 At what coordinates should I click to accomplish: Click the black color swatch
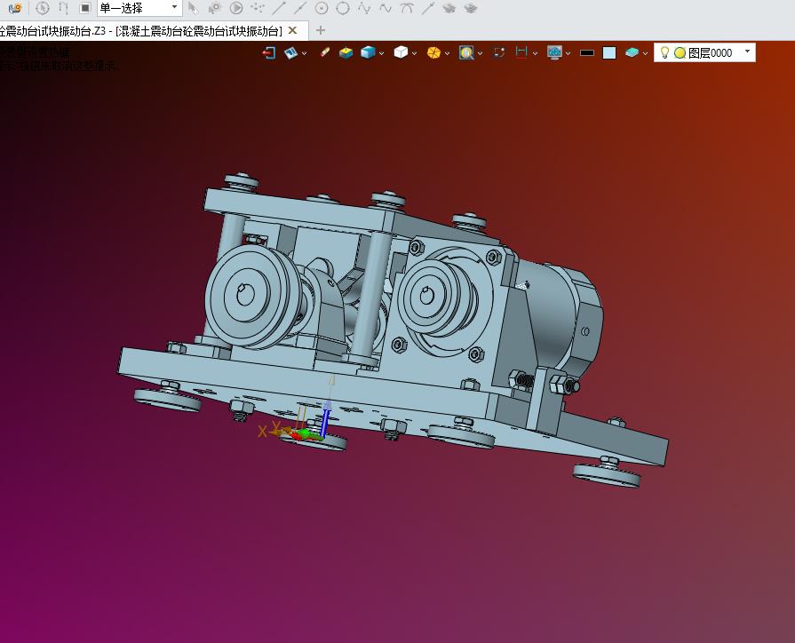[x=587, y=52]
